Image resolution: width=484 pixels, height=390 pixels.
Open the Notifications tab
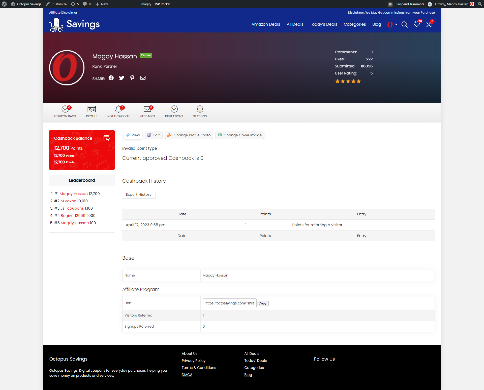pos(118,112)
